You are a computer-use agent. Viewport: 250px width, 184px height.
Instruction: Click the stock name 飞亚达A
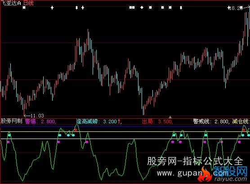point(11,3)
